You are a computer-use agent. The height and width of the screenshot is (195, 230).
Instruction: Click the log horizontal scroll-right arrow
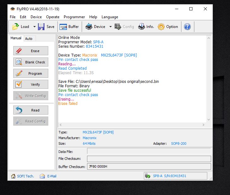(x=203, y=125)
